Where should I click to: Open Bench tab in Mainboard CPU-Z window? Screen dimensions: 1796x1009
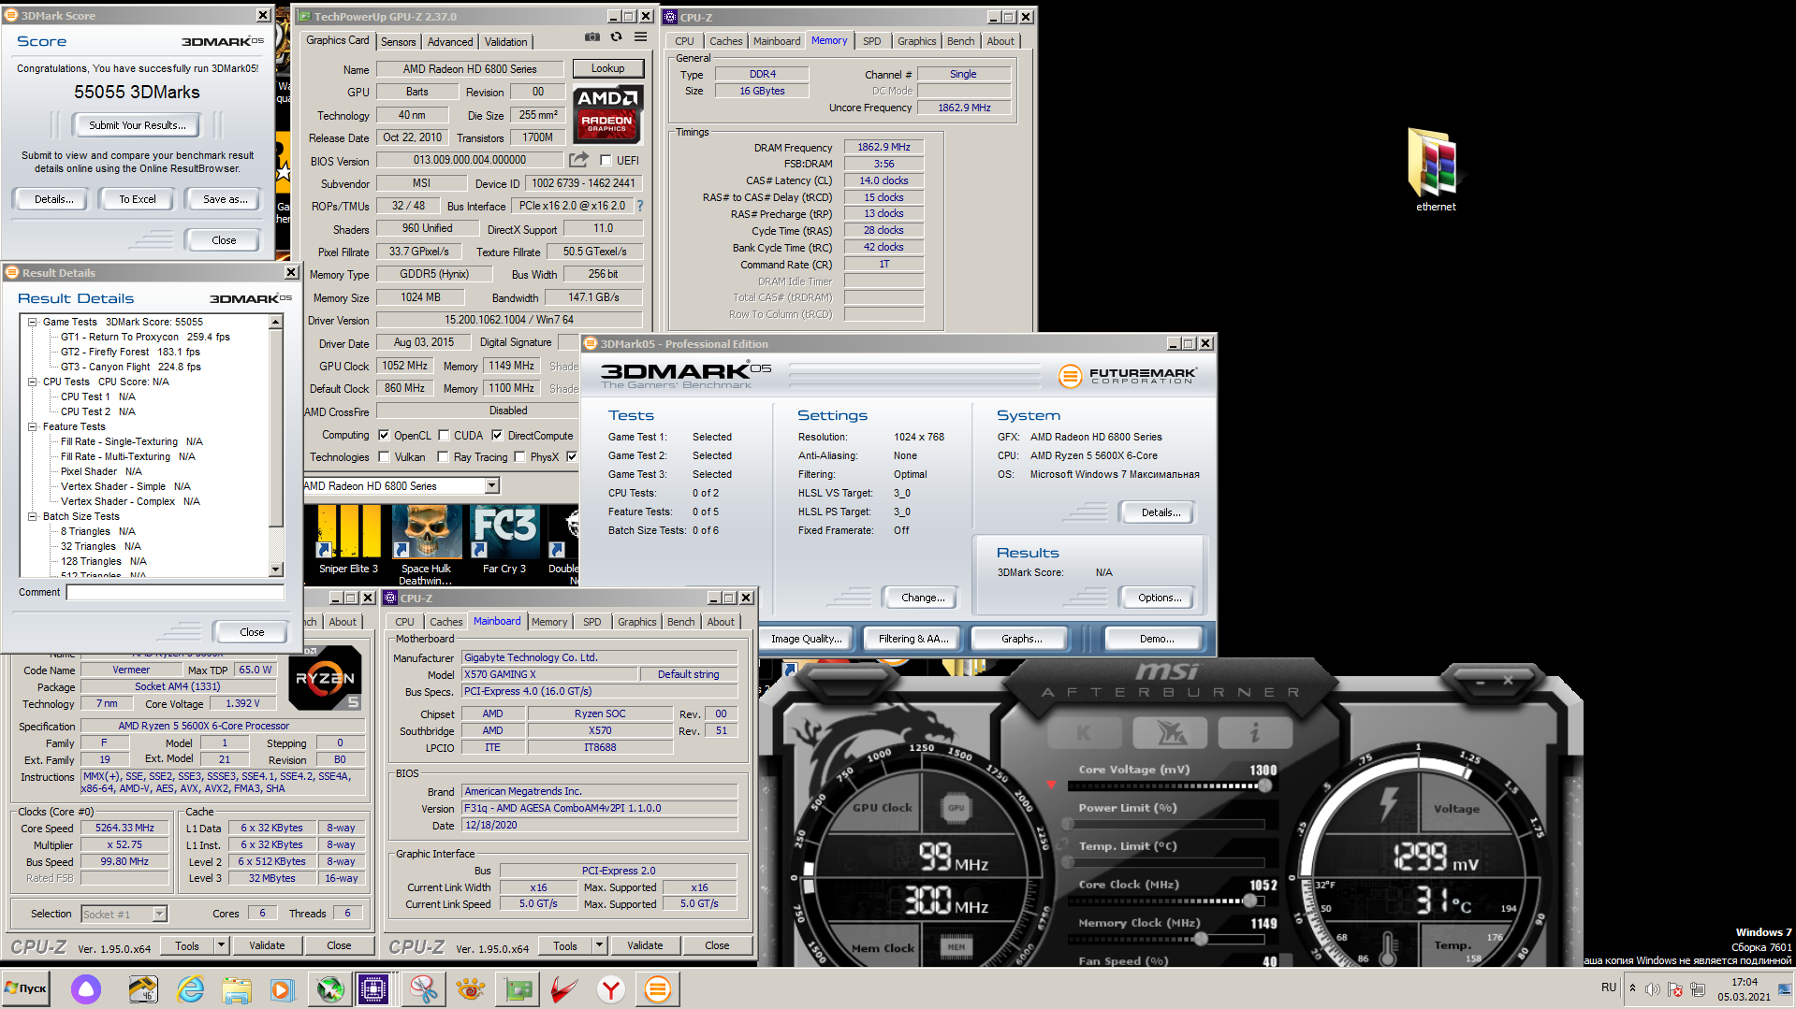point(680,622)
